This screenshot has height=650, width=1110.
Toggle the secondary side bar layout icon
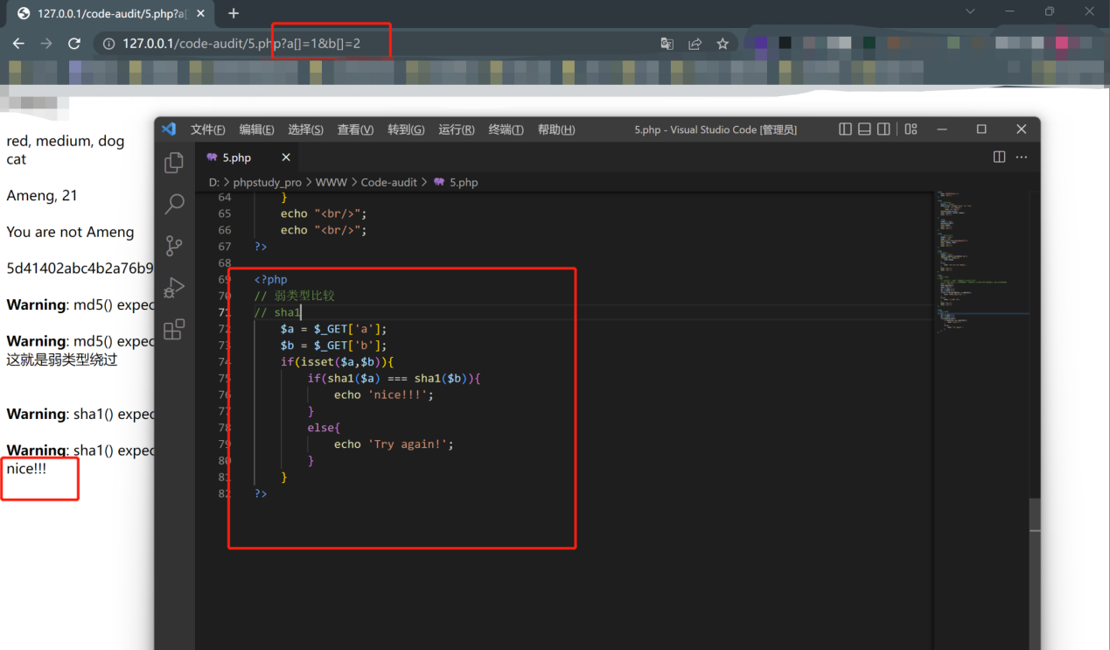point(884,129)
